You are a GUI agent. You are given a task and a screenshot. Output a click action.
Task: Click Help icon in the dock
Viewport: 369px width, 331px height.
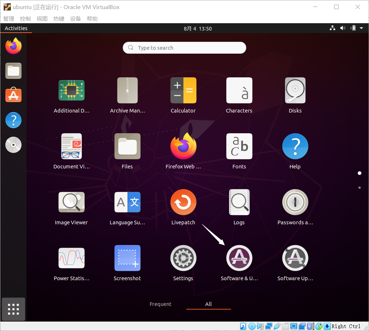pyautogui.click(x=13, y=120)
